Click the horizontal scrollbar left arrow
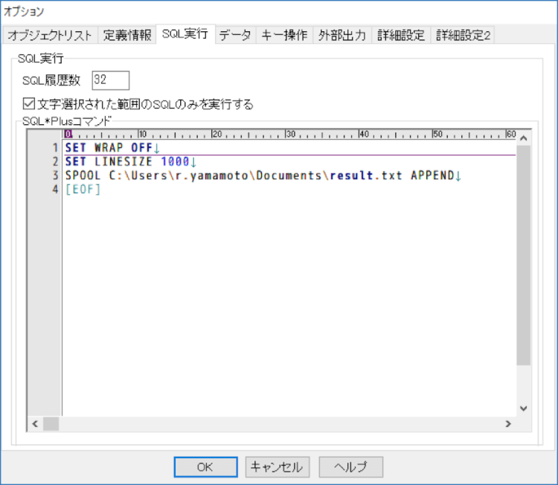Screen dimensions: 558x485 [34, 423]
